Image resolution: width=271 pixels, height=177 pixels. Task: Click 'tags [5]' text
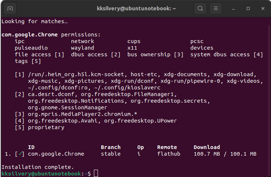(x=28, y=61)
